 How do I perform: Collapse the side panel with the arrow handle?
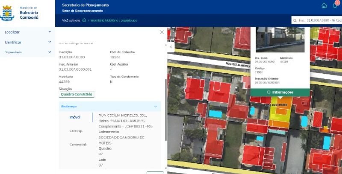point(171,46)
